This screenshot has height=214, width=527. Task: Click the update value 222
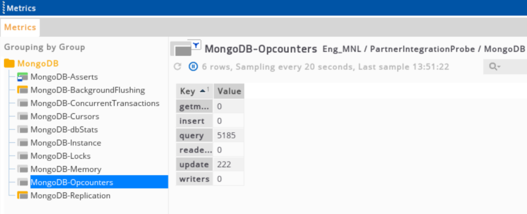(x=229, y=164)
